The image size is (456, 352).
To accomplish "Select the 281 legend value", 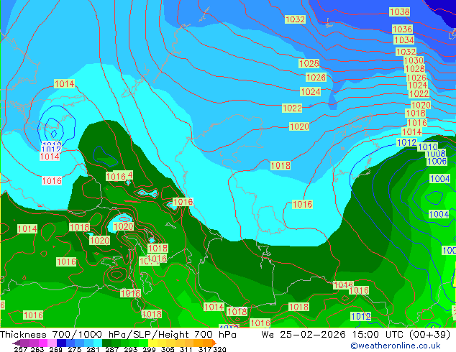I will coord(93,349).
